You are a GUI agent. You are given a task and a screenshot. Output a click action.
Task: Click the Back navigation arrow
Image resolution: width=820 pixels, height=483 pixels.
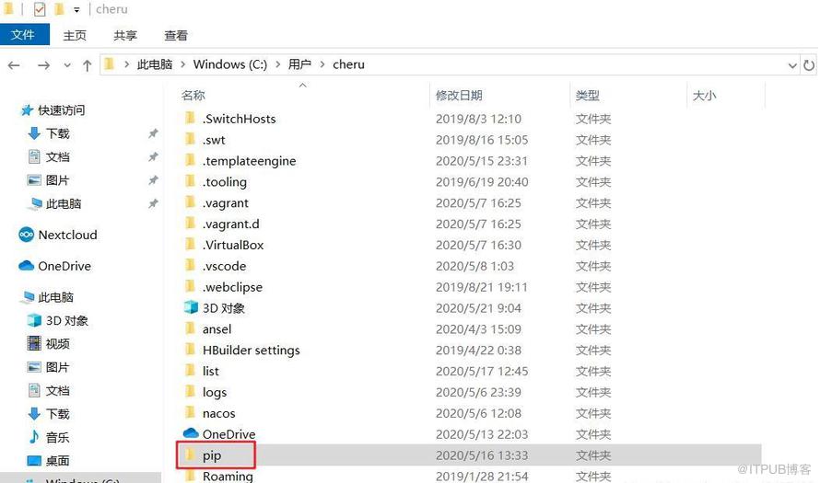[14, 65]
